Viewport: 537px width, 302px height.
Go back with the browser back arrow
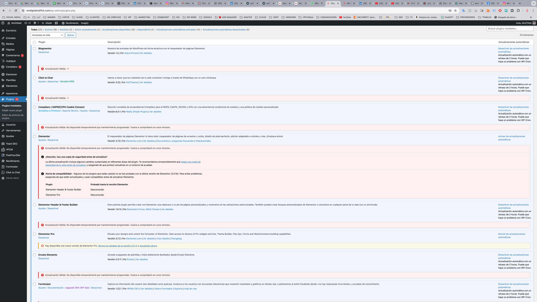[x=4, y=11]
